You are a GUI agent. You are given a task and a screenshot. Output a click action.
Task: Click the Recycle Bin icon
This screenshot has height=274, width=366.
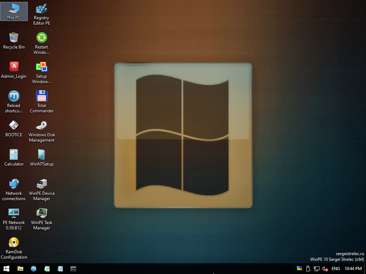[14, 38]
